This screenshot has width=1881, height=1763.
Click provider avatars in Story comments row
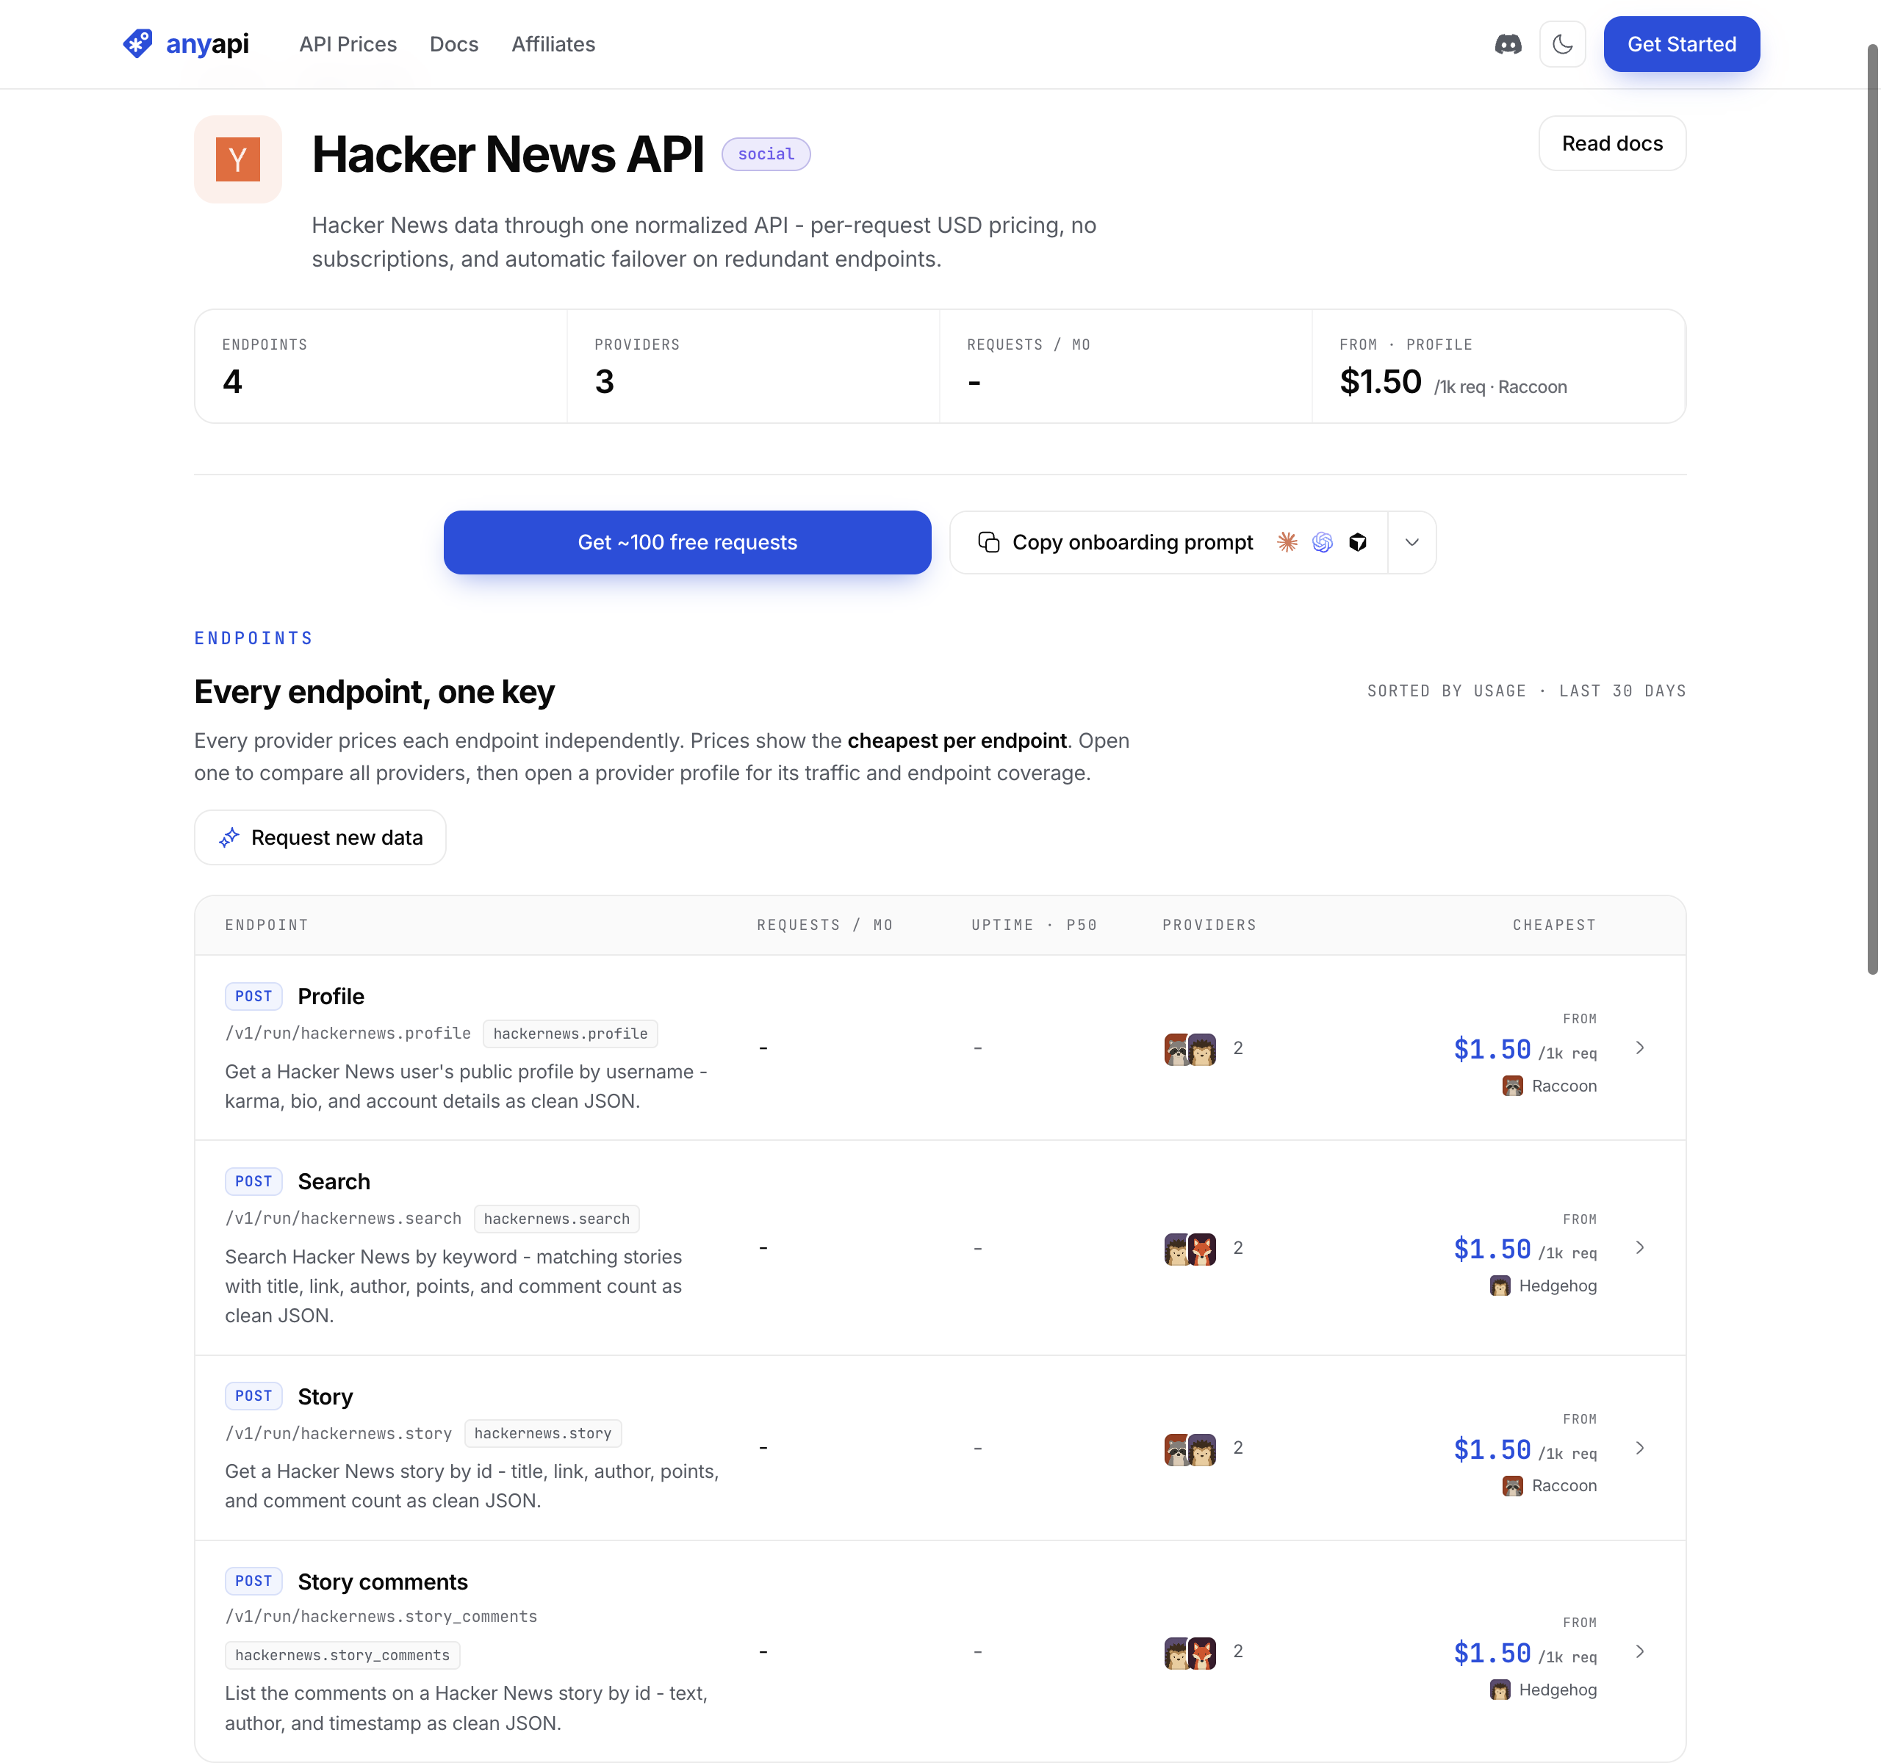tap(1190, 1652)
